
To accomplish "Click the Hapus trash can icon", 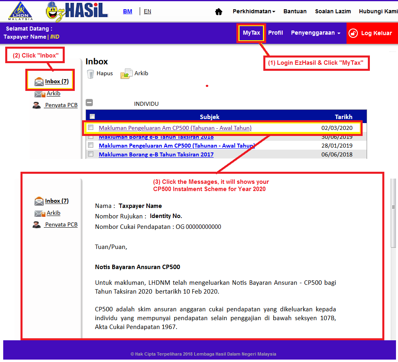I will coord(90,74).
